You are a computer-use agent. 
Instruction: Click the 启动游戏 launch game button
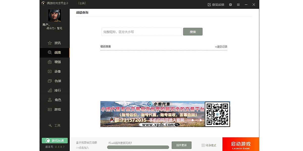point(240,144)
